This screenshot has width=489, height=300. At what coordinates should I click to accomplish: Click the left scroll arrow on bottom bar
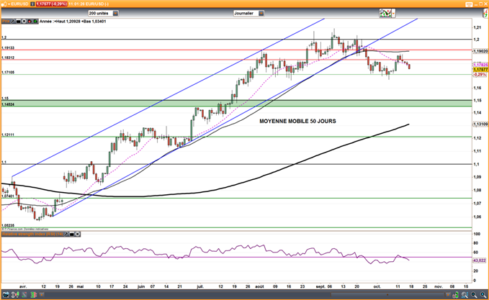point(42,294)
